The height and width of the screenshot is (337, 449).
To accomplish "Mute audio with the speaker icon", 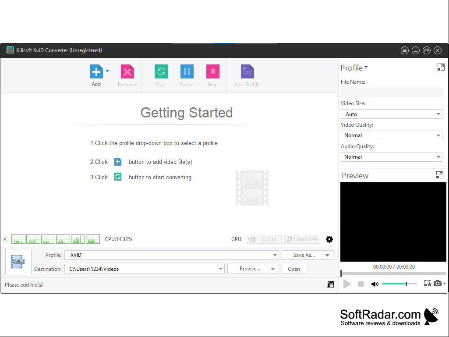I will 375,284.
